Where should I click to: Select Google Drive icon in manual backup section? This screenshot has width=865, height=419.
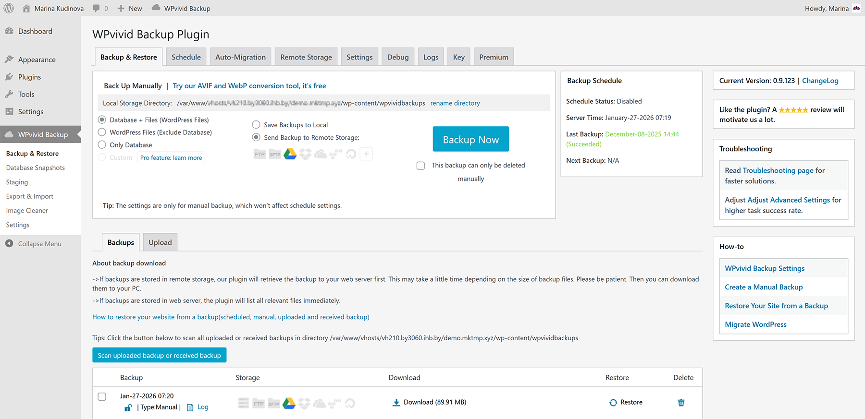290,154
